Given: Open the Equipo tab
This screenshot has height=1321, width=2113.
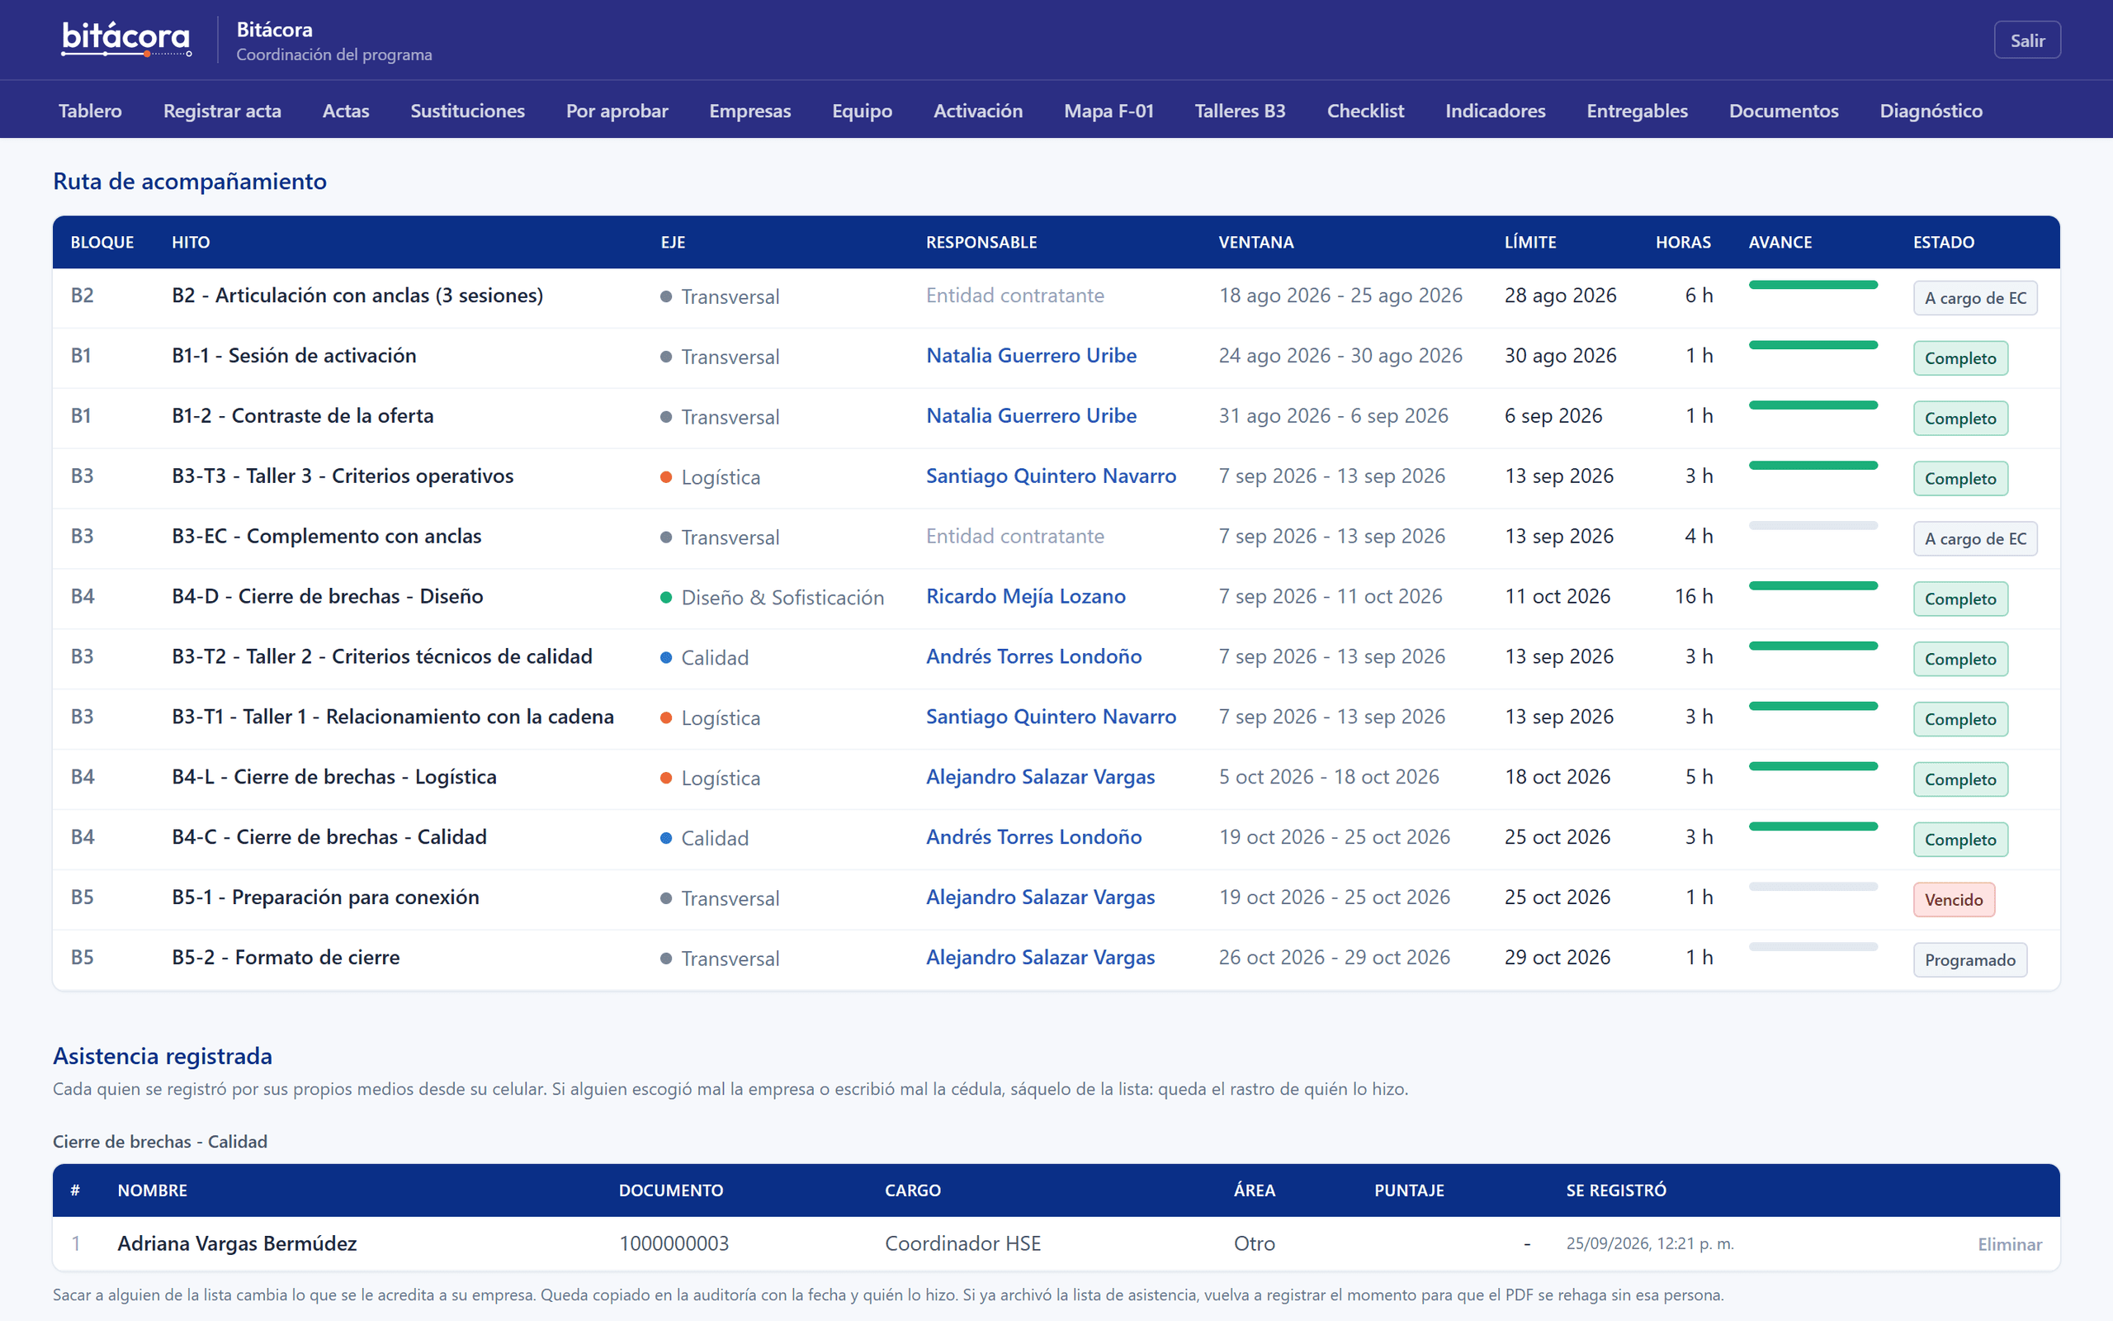Looking at the screenshot, I should pos(862,111).
